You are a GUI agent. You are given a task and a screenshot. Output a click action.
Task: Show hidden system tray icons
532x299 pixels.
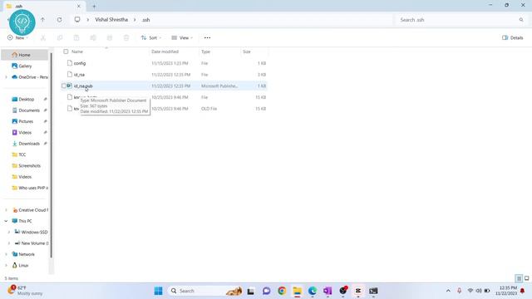click(448, 291)
